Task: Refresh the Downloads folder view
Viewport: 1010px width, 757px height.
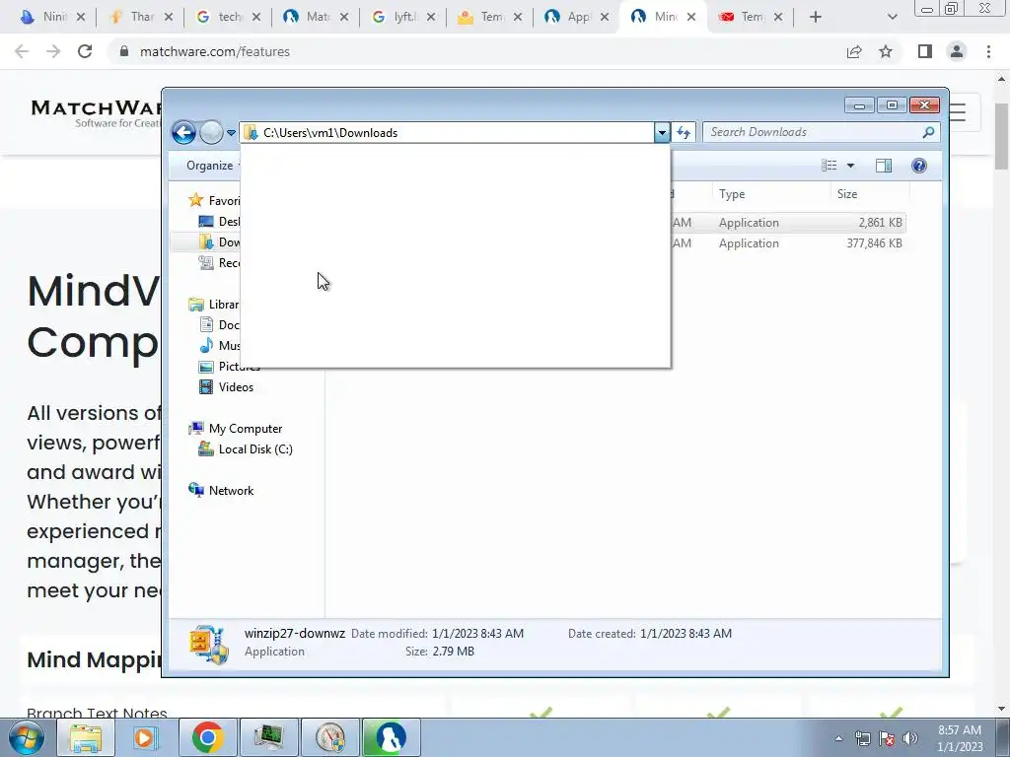Action: coord(684,133)
